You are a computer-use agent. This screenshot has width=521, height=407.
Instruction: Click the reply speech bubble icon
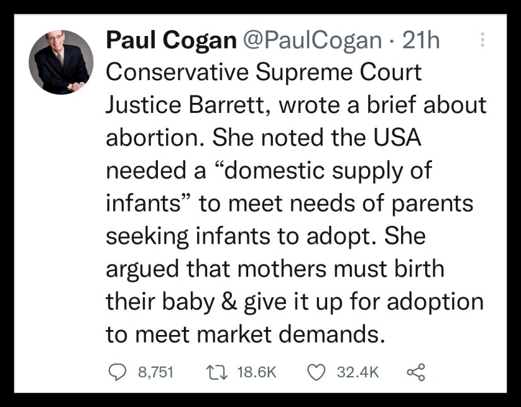[114, 372]
